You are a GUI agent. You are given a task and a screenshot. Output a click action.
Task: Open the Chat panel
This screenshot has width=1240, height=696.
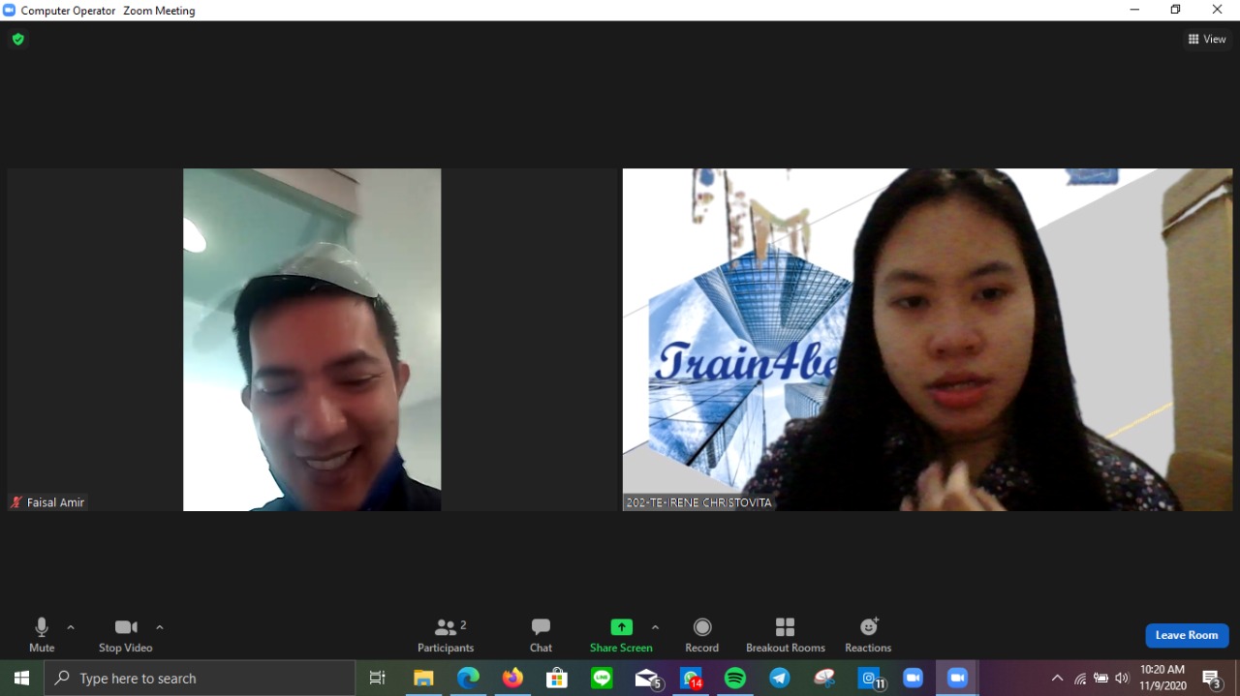pos(541,635)
